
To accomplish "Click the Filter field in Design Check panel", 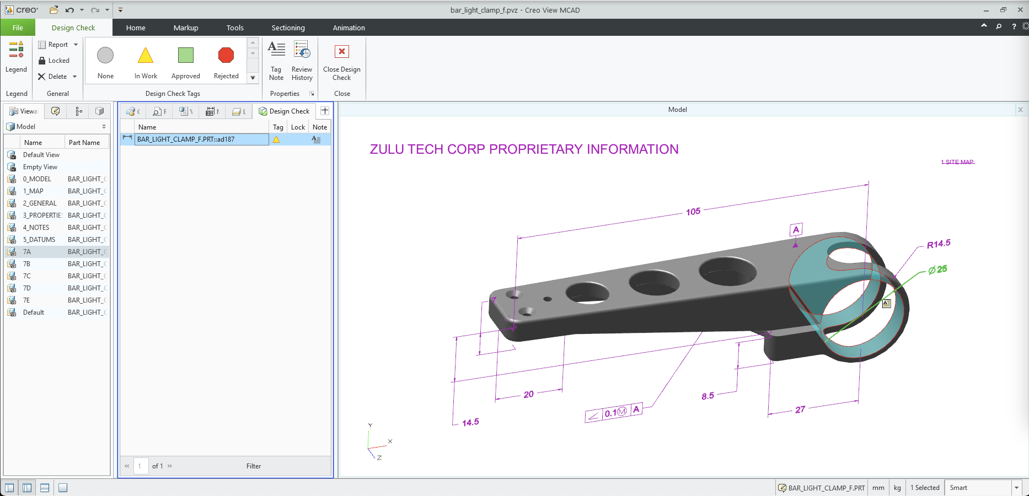I will [254, 466].
